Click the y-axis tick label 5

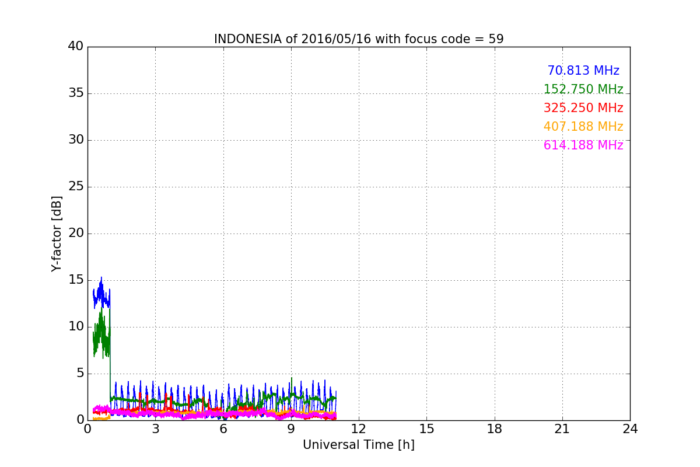point(80,373)
